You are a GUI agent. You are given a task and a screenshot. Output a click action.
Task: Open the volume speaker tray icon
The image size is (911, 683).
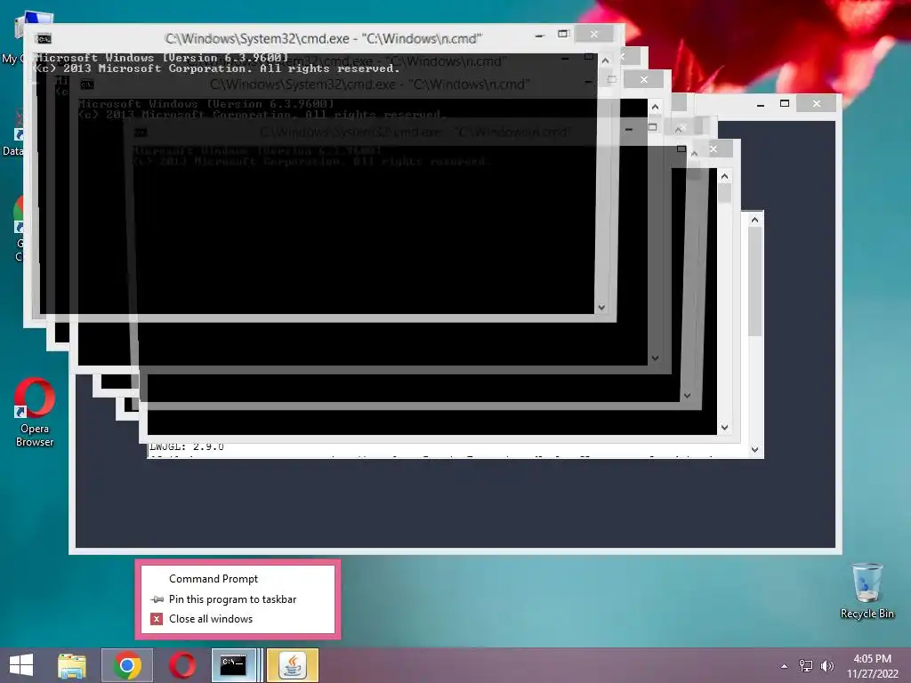point(826,666)
